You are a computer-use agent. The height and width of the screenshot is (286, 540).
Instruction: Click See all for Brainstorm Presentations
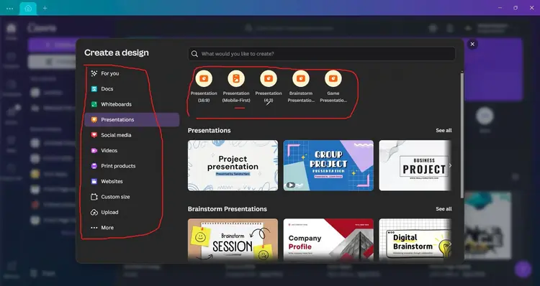click(x=444, y=209)
